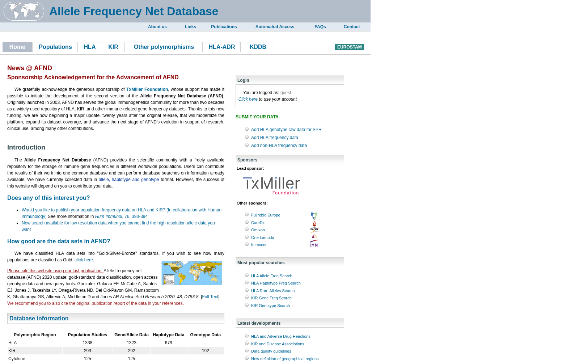Follow the allele, haplotype and genotype link
This screenshot has width=579, height=362.
(129, 180)
